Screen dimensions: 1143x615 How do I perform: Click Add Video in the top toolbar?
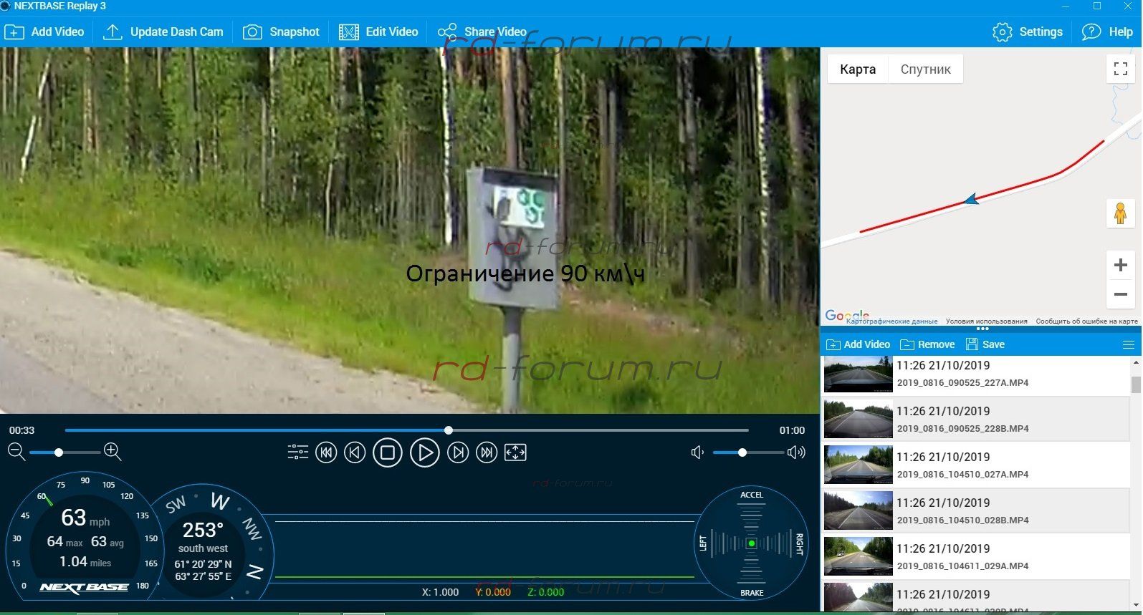44,32
